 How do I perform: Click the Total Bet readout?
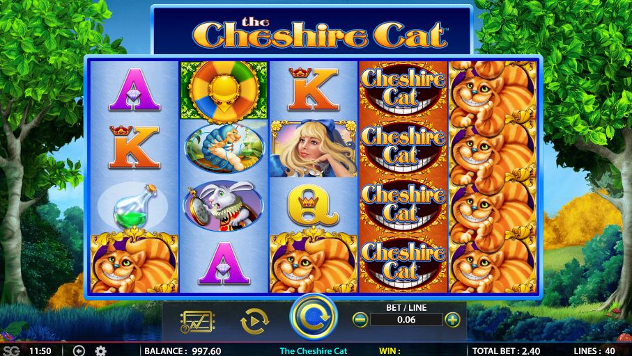(x=500, y=350)
